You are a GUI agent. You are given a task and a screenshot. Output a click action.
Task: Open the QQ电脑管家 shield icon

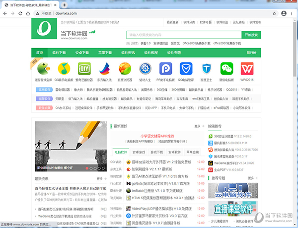tap(186, 68)
